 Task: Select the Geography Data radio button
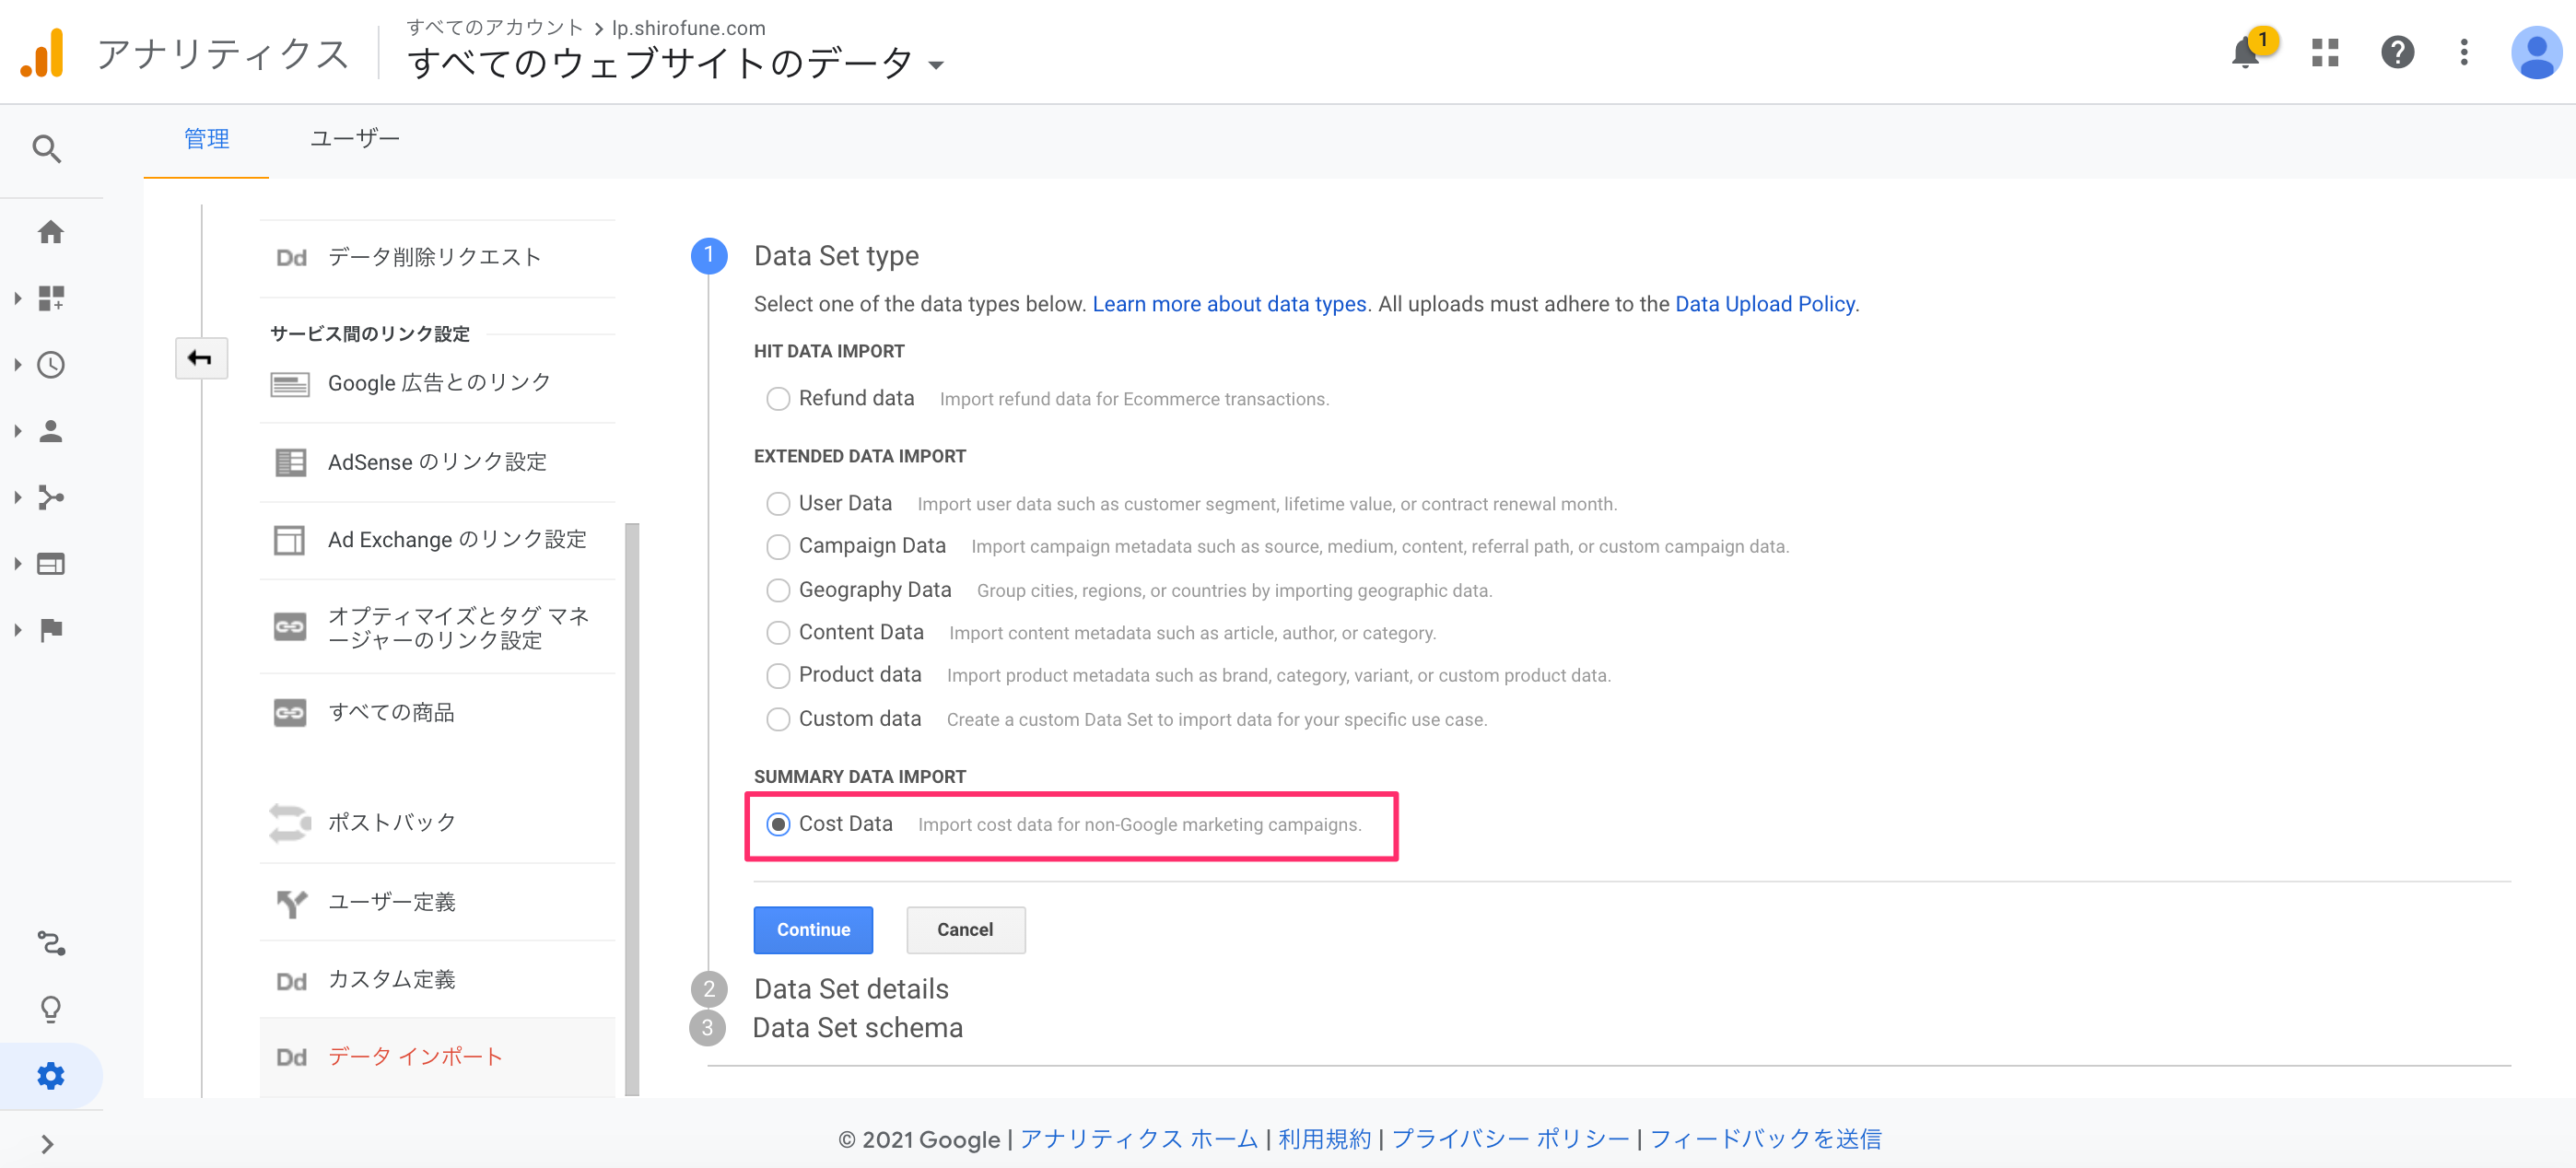tap(777, 591)
